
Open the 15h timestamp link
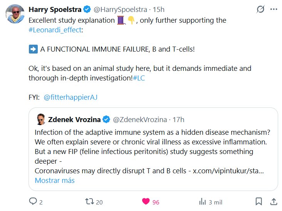tap(159, 9)
